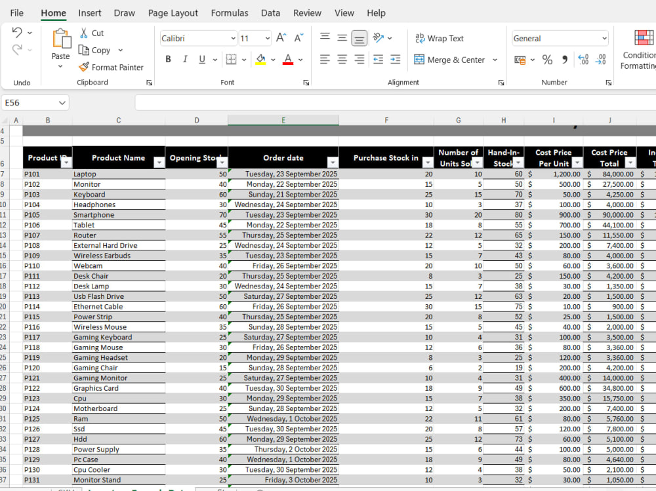The height and width of the screenshot is (491, 656).
Task: Click the Orientation text-angle icon
Action: (379, 37)
